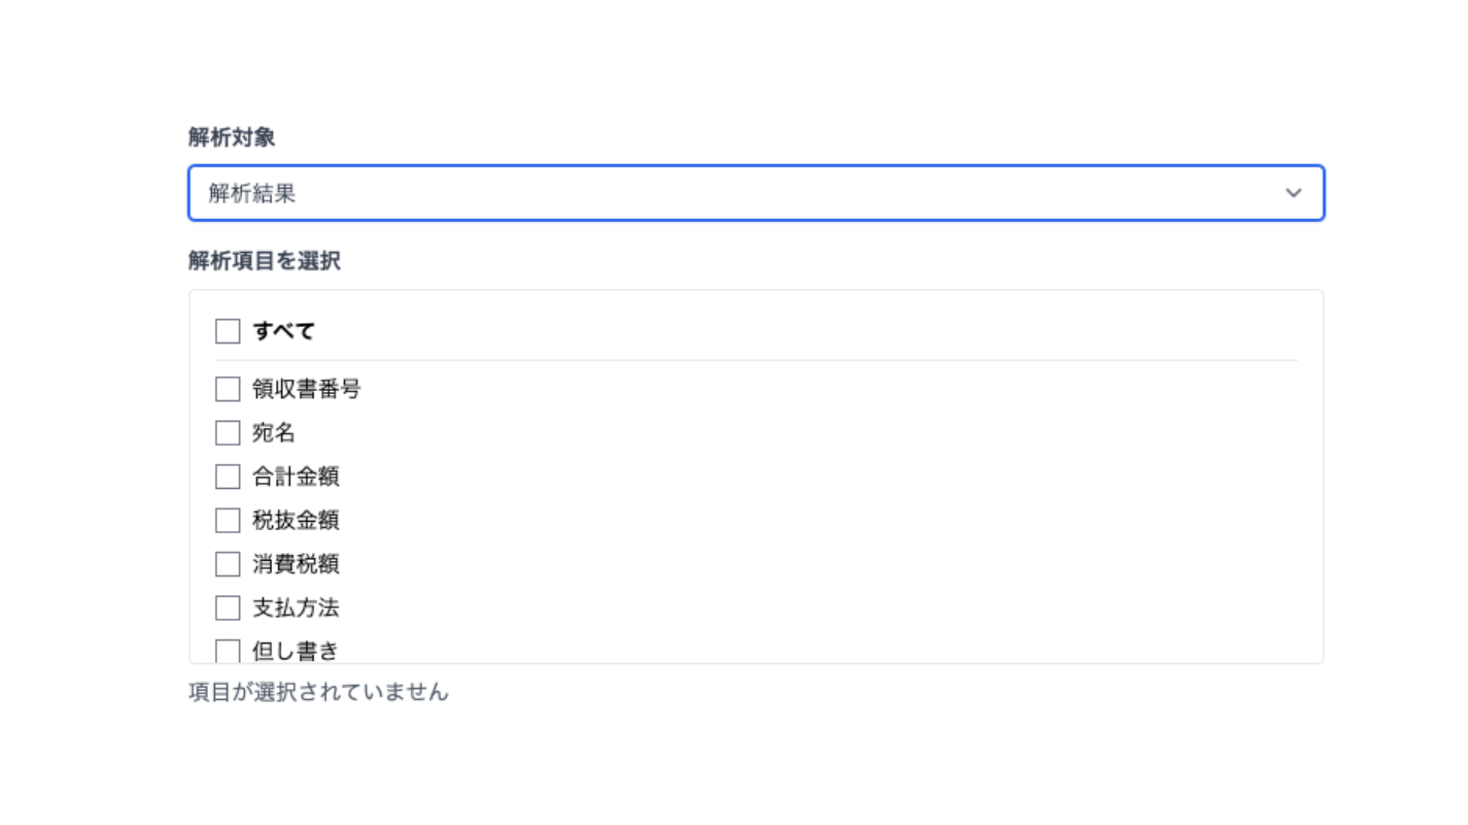The width and height of the screenshot is (1468, 825).
Task: Click the 合計金額 label text
Action: pos(295,477)
